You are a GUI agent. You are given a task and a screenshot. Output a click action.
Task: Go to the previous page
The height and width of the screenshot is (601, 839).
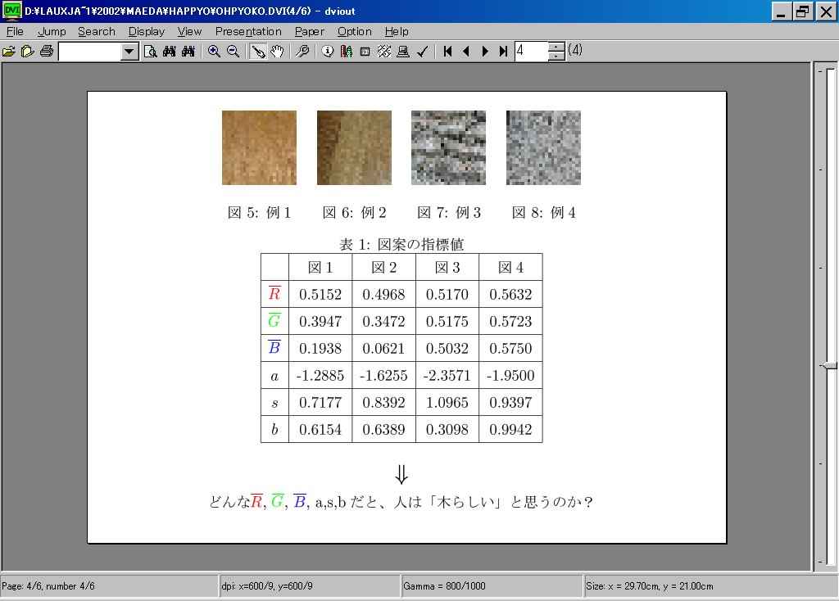[x=466, y=52]
